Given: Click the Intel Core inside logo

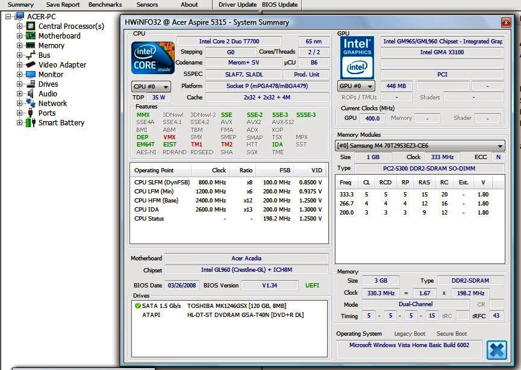Looking at the screenshot, I should (153, 58).
